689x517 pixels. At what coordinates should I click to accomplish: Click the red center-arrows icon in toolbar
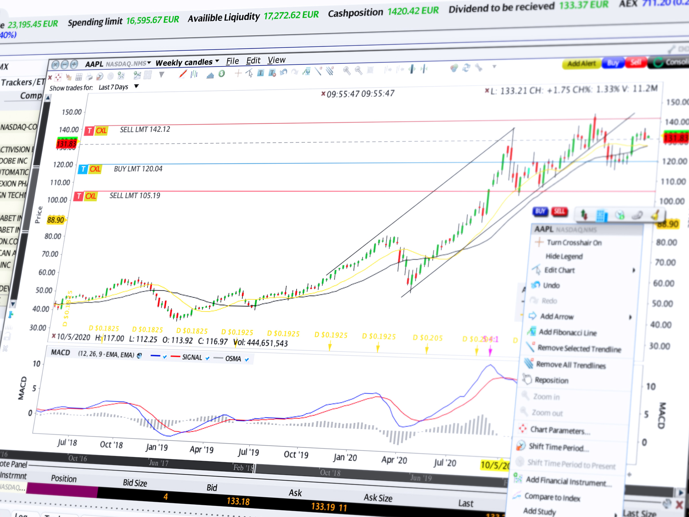[58, 77]
